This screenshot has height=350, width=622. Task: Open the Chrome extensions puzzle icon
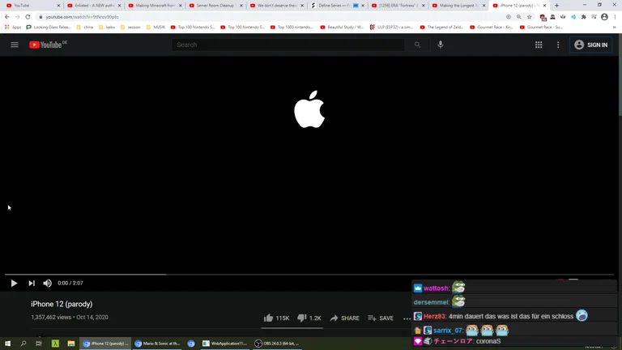pos(583,17)
